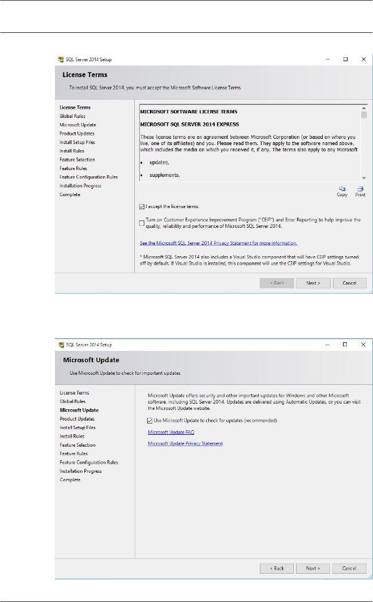Minimize the Microsoft Update setup window
The width and height of the screenshot is (373, 602).
coord(327,345)
